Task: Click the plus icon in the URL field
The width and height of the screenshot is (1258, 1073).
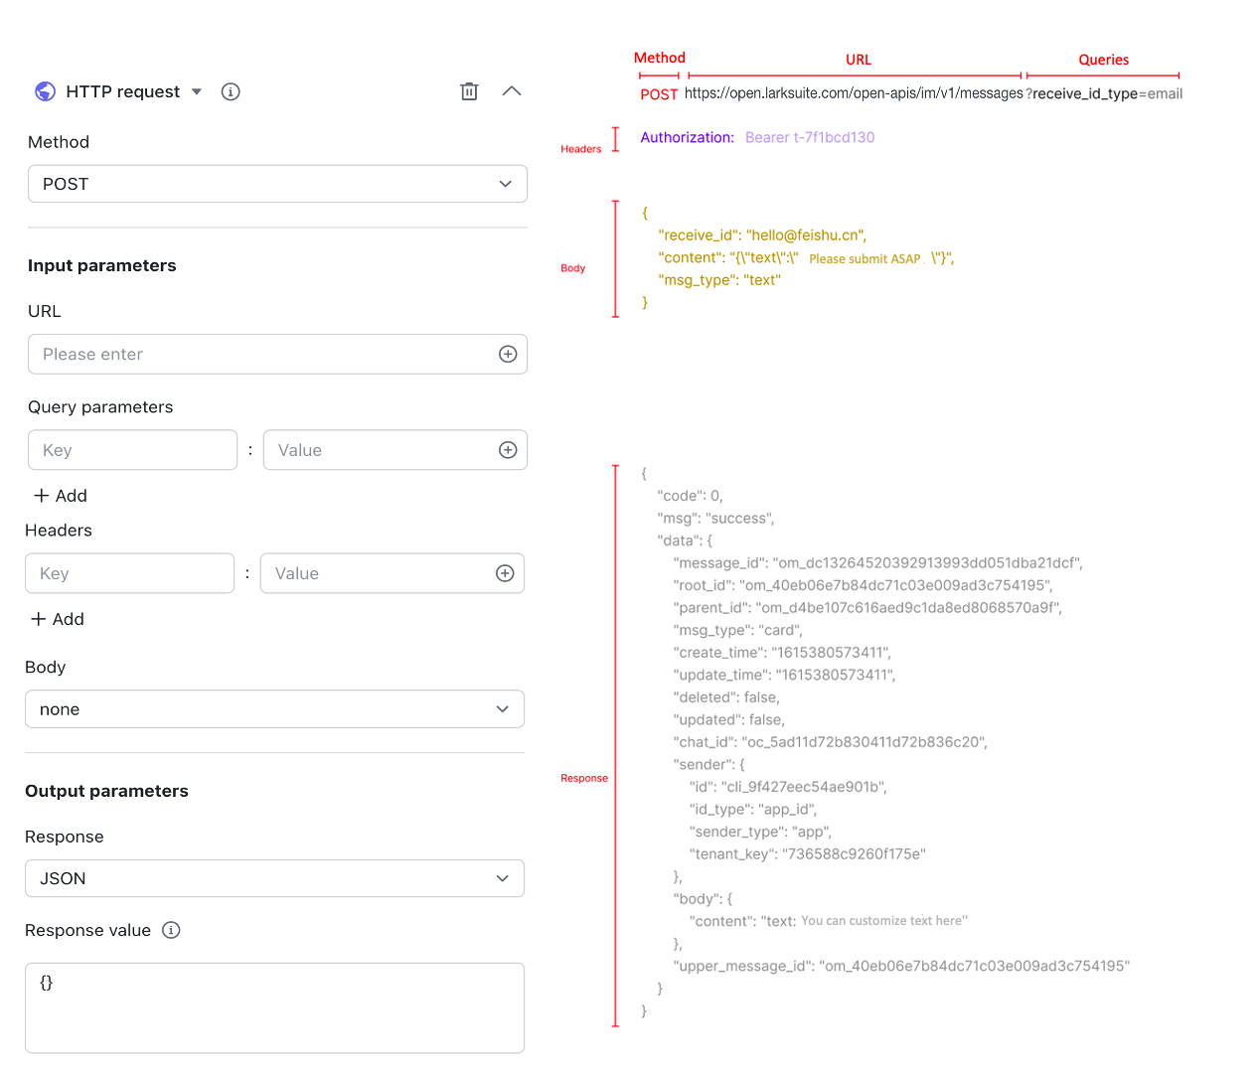Action: [x=508, y=355]
